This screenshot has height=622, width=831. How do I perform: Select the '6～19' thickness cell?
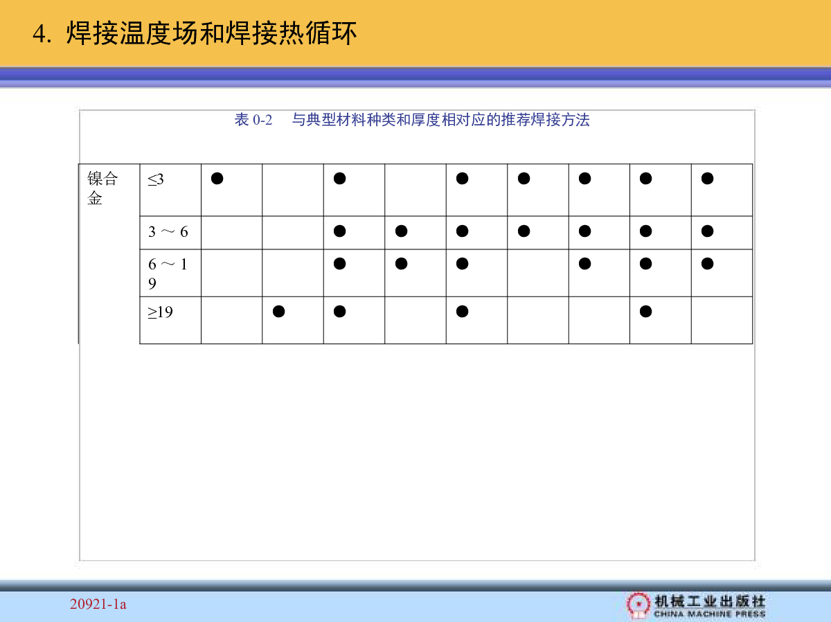point(170,273)
